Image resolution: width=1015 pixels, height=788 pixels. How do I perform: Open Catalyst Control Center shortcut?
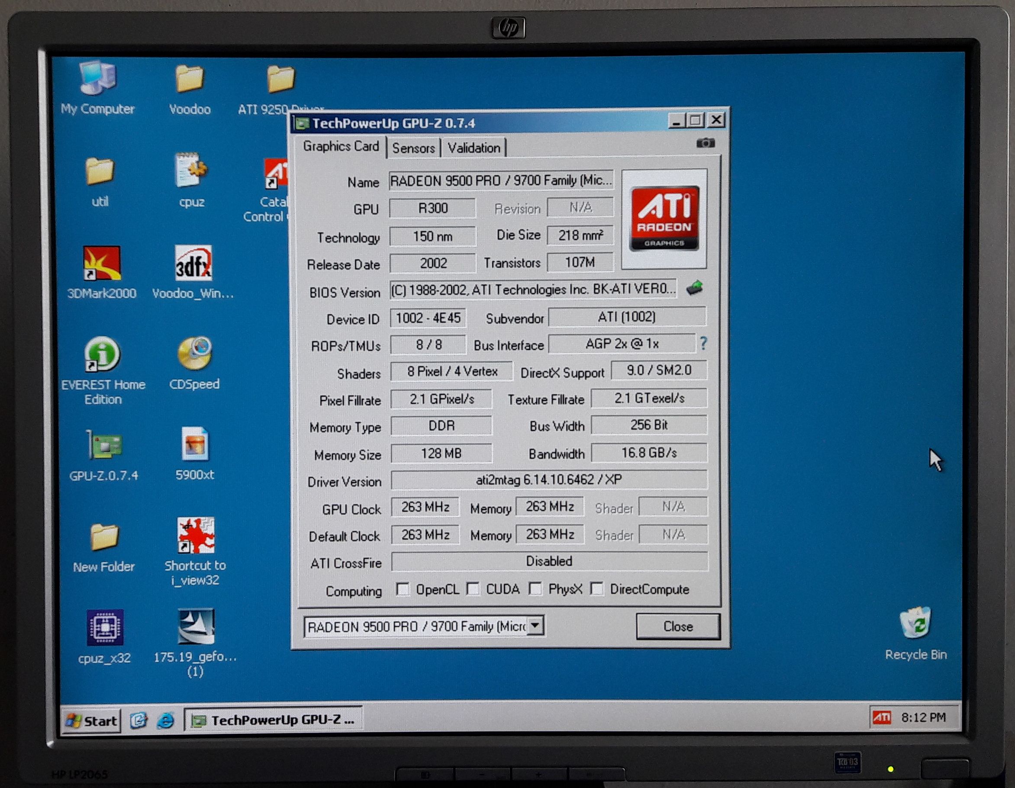(276, 174)
